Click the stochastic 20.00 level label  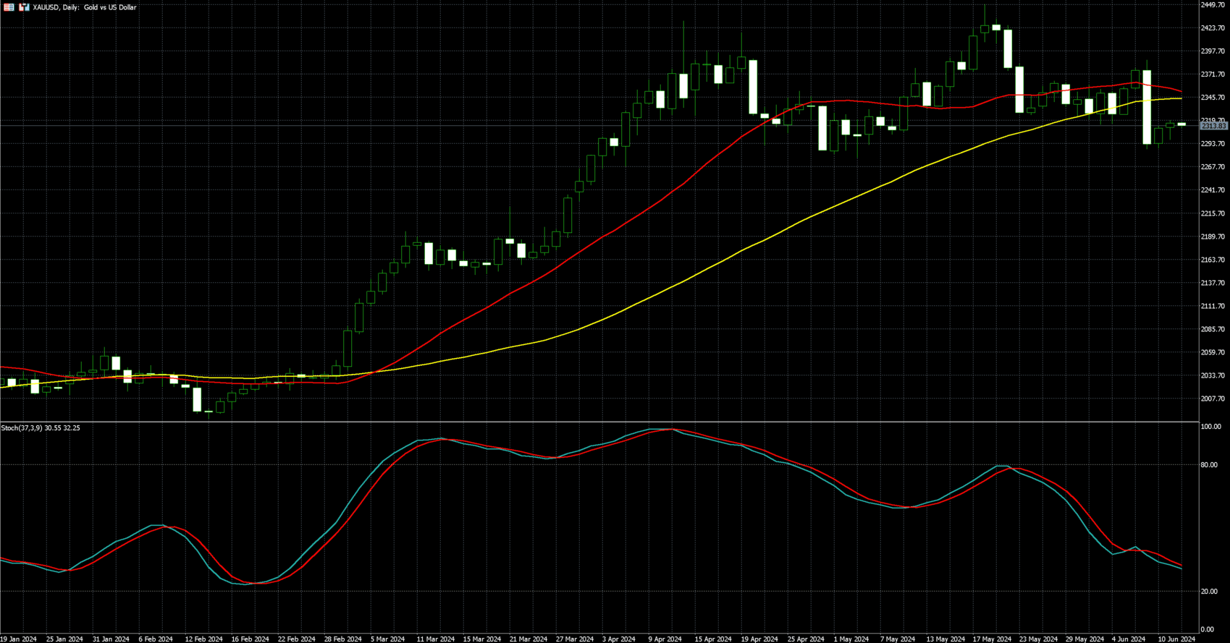[x=1208, y=592]
